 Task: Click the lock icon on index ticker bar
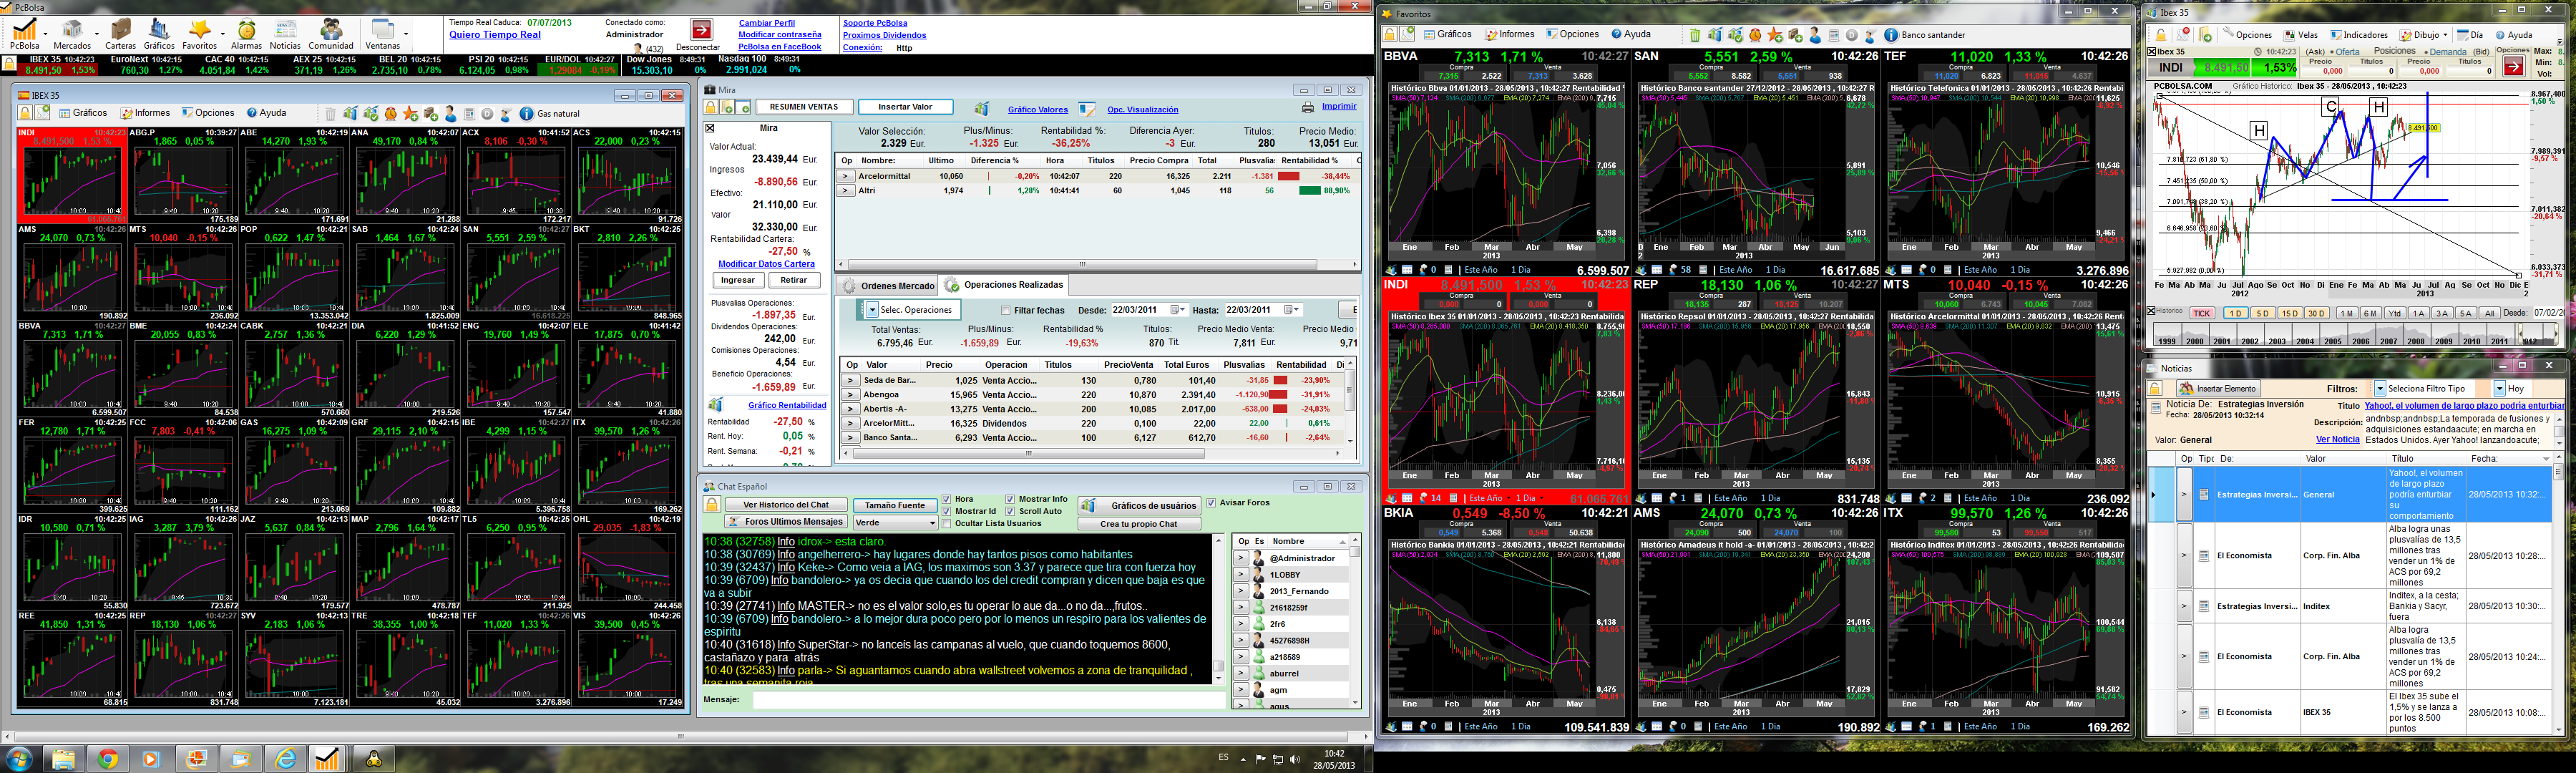[9, 64]
